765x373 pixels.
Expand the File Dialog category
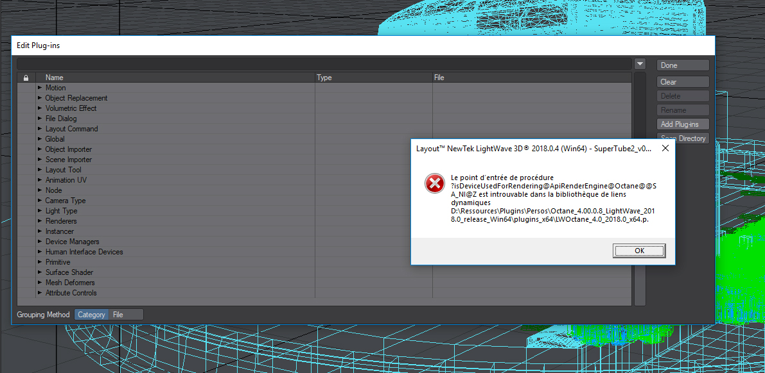click(x=40, y=119)
